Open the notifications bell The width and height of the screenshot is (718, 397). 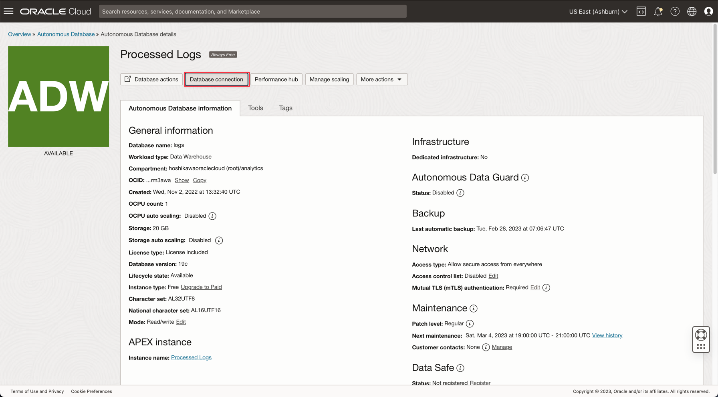(x=658, y=11)
